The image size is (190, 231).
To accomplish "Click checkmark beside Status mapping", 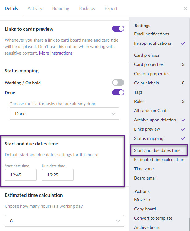I will coord(183,139).
